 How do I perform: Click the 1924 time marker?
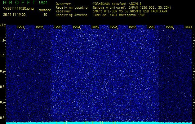(x=76, y=27)
